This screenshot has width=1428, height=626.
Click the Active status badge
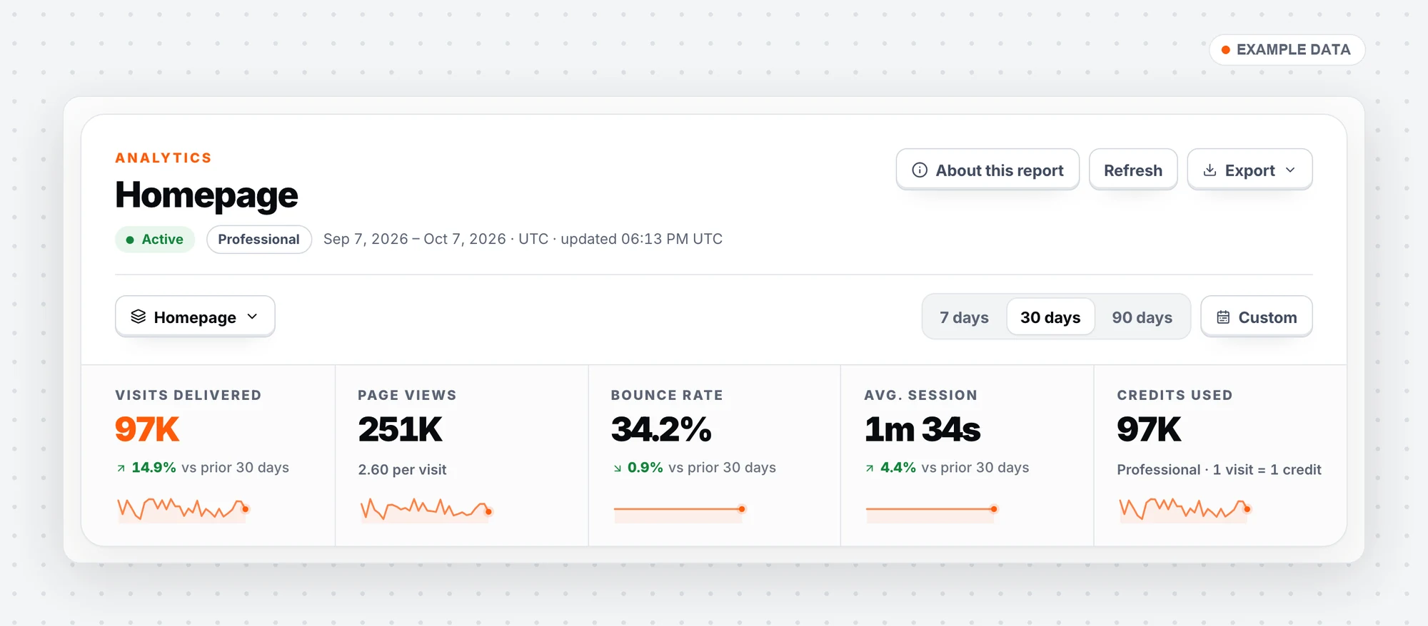(155, 240)
